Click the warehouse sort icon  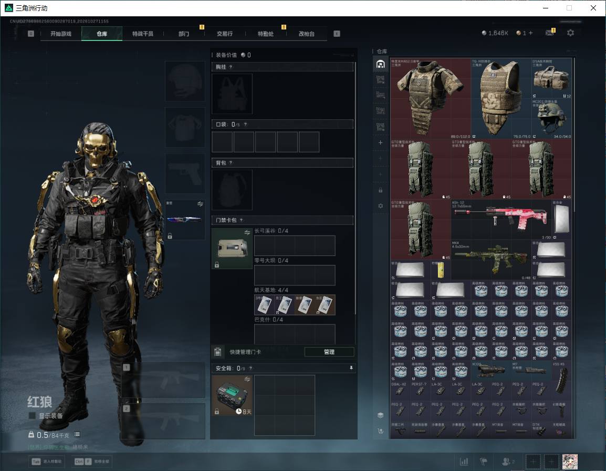(x=380, y=431)
